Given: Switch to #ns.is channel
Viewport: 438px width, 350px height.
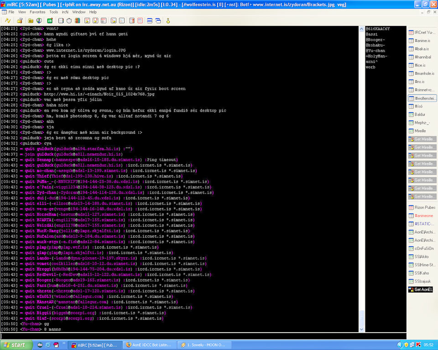Looking at the screenshot, I should tap(422, 82).
